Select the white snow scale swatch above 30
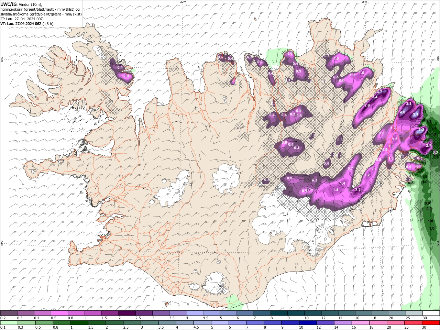Image resolution: width=440 pixels, height=330 pixels. coord(431,313)
